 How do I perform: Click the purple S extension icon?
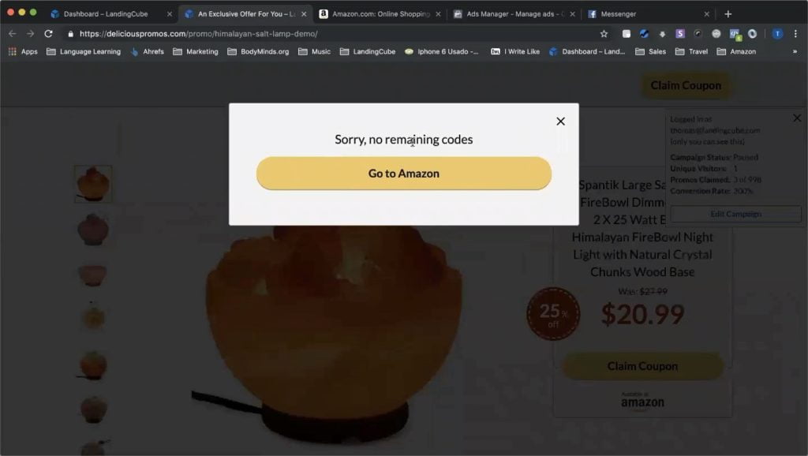(680, 33)
